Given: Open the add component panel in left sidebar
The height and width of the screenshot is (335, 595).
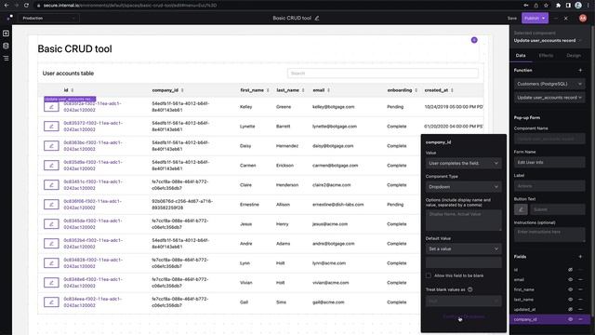Looking at the screenshot, I should pos(6,33).
